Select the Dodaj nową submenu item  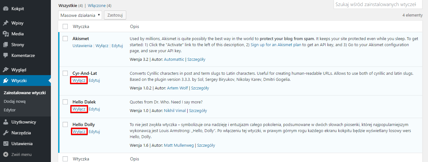click(x=15, y=102)
